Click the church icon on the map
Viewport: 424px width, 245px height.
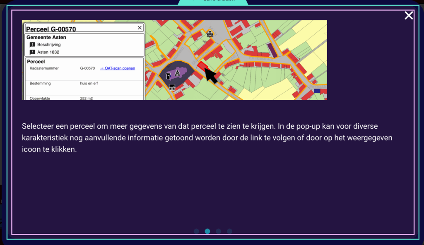[177, 74]
